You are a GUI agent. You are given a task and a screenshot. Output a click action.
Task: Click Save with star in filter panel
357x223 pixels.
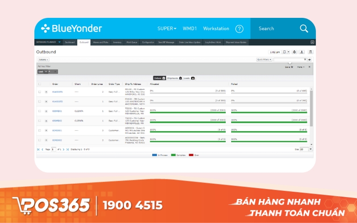click(x=289, y=67)
